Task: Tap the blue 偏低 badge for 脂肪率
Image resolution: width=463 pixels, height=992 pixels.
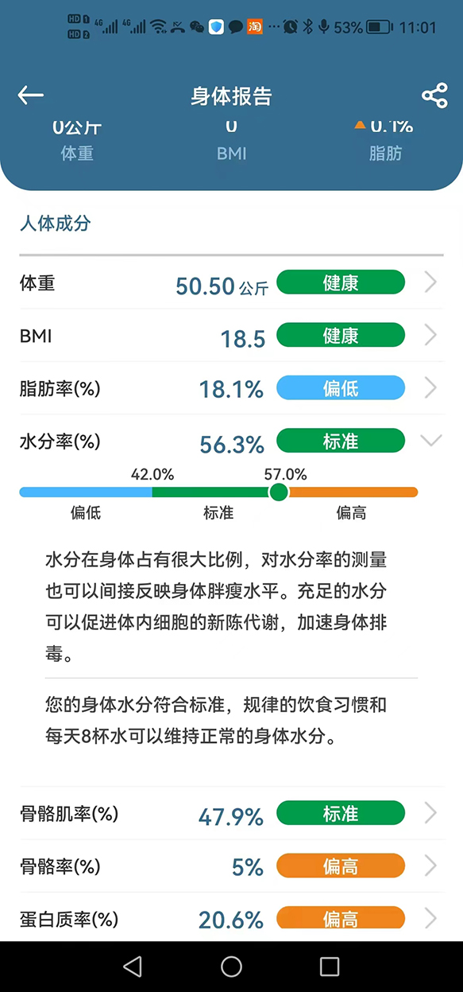Action: pyautogui.click(x=341, y=388)
